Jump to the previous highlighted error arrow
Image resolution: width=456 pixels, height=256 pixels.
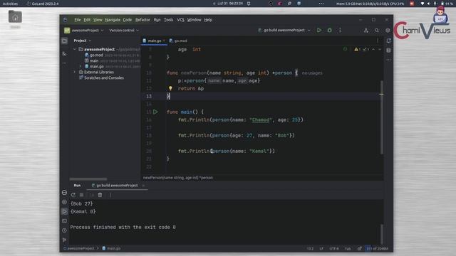[373, 50]
